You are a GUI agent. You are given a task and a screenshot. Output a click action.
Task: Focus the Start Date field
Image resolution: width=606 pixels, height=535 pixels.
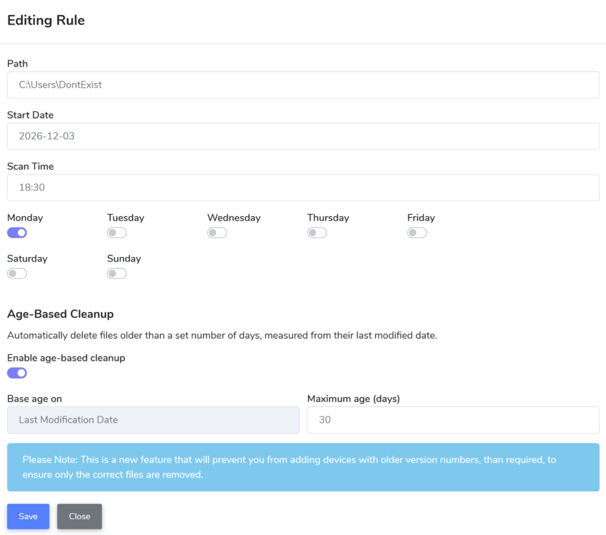pos(303,136)
